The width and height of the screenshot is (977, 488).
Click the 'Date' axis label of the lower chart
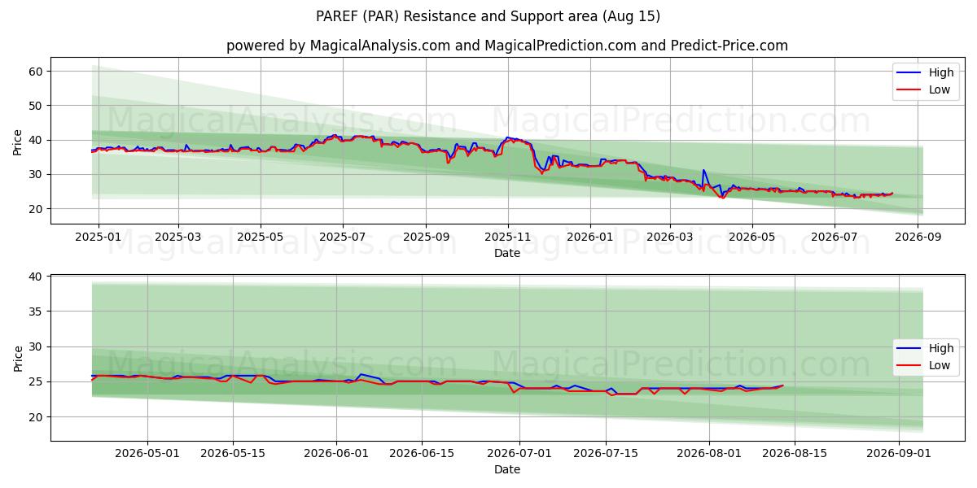(x=507, y=470)
